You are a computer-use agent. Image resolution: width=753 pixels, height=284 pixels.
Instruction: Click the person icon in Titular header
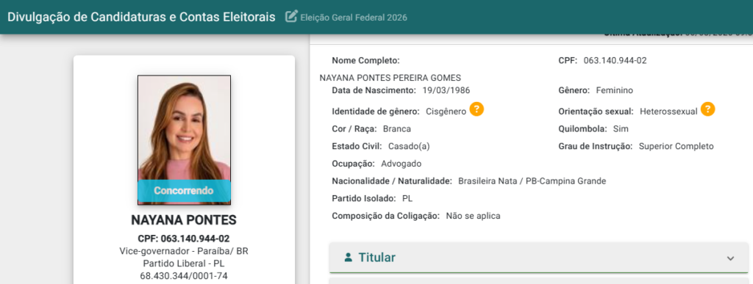coord(349,258)
